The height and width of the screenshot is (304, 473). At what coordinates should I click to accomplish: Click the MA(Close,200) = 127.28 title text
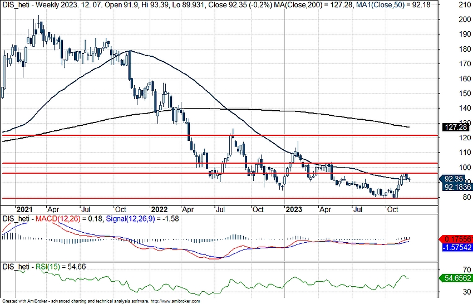(x=313, y=4)
